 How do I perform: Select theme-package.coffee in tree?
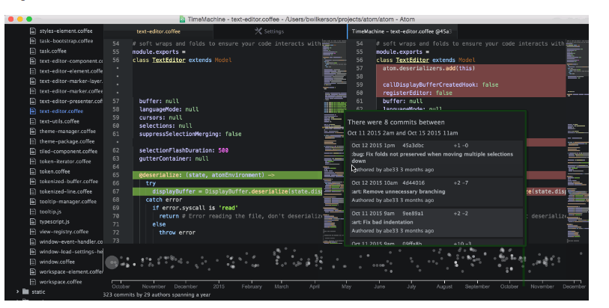pyautogui.click(x=67, y=141)
